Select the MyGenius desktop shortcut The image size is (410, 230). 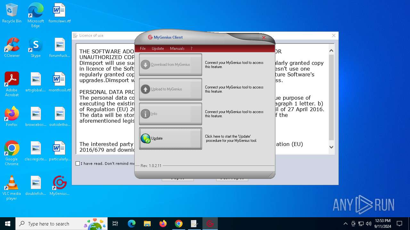tap(60, 186)
